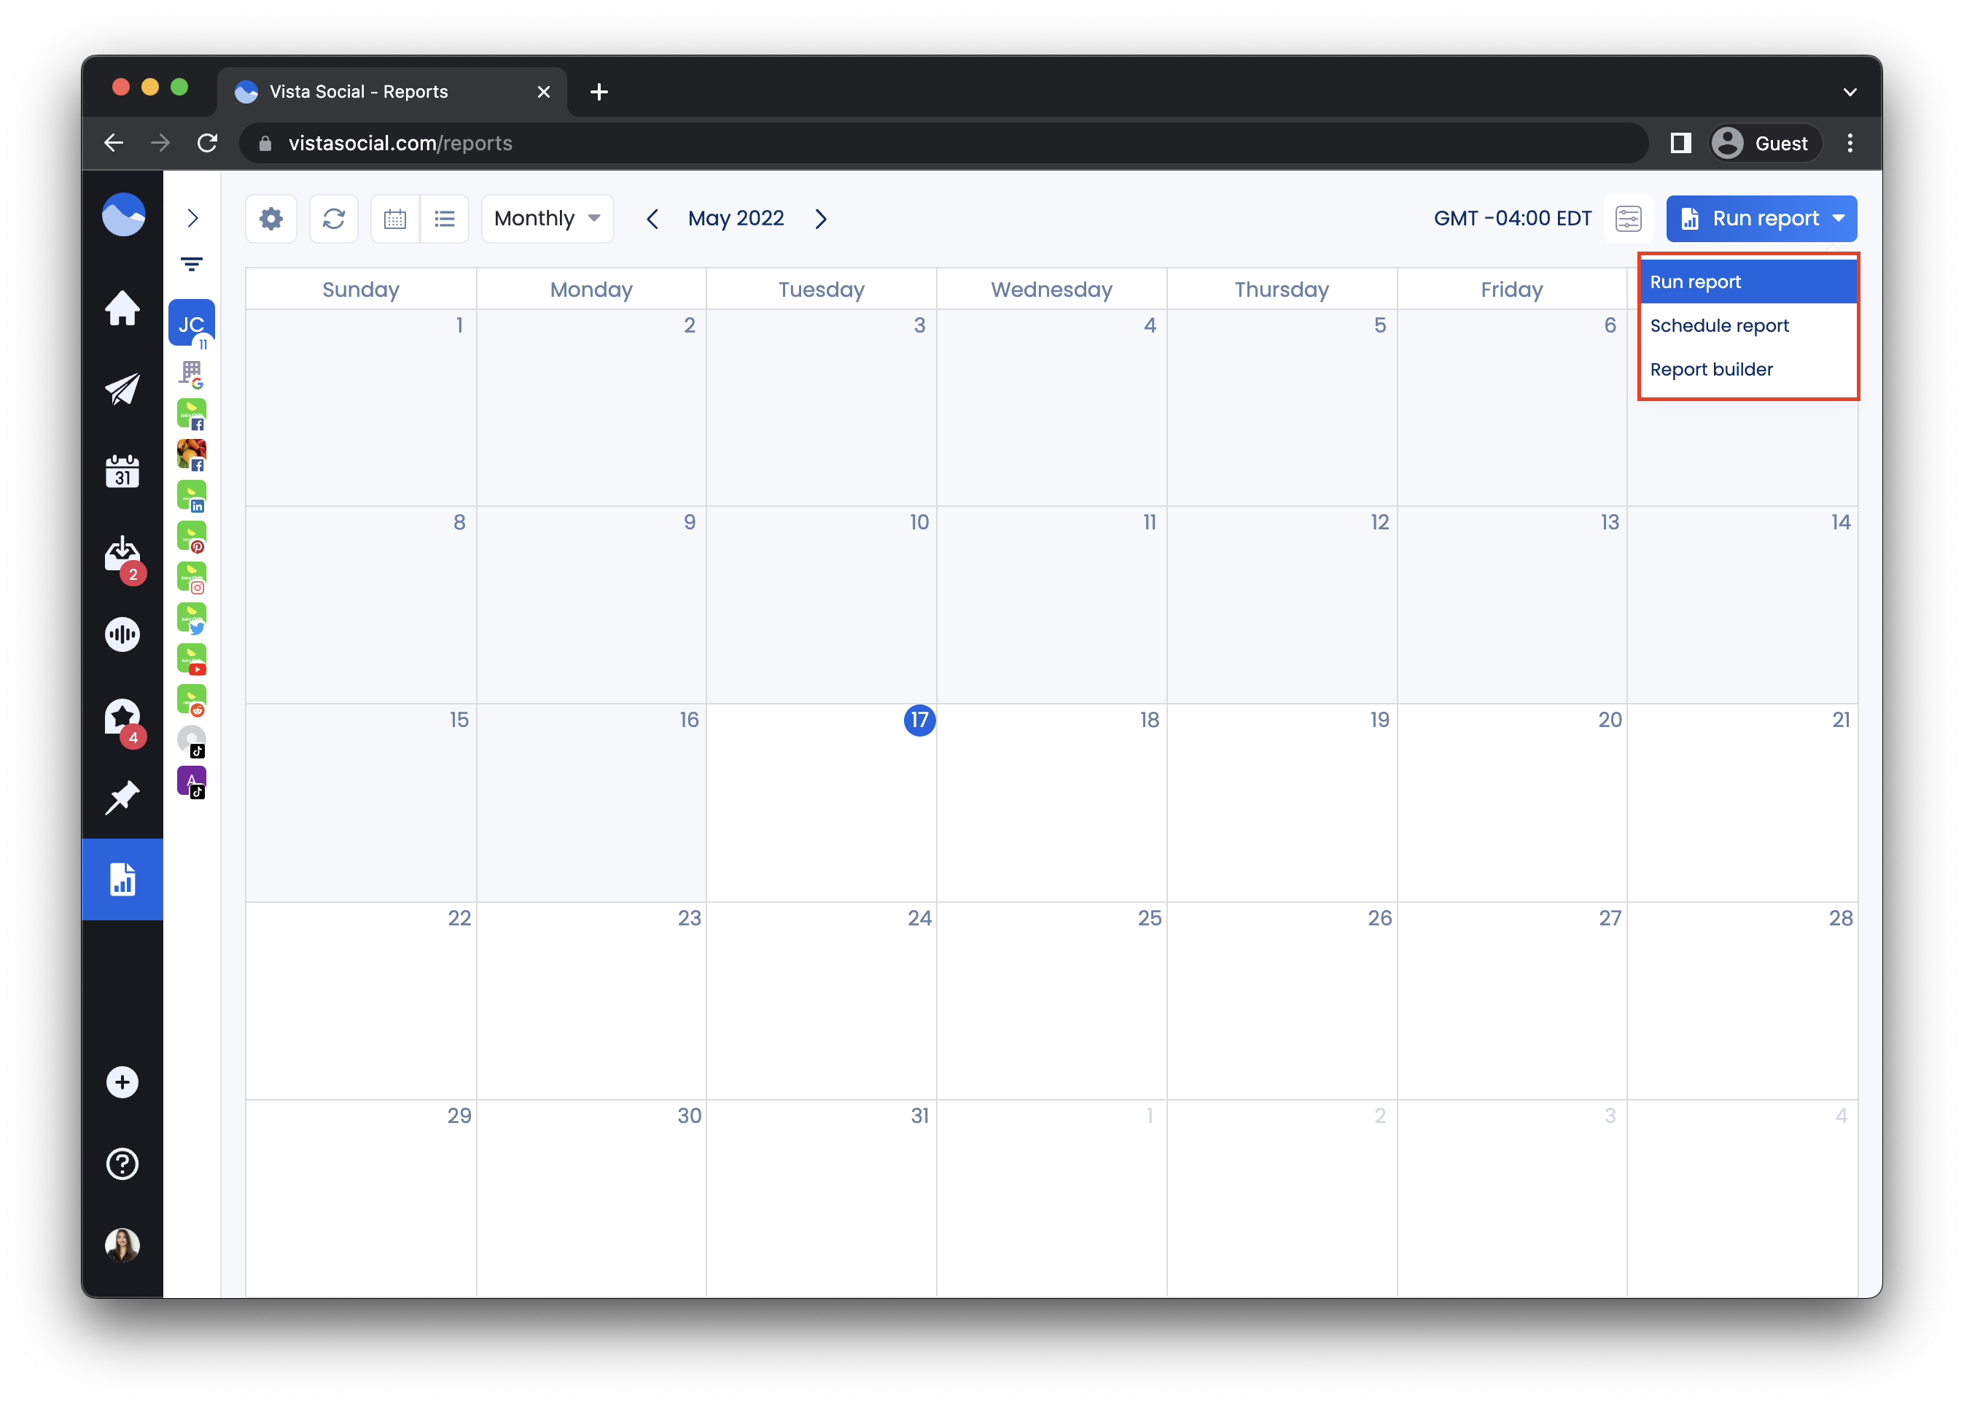1964x1406 pixels.
Task: Open Report builder from the menu
Action: (1710, 369)
